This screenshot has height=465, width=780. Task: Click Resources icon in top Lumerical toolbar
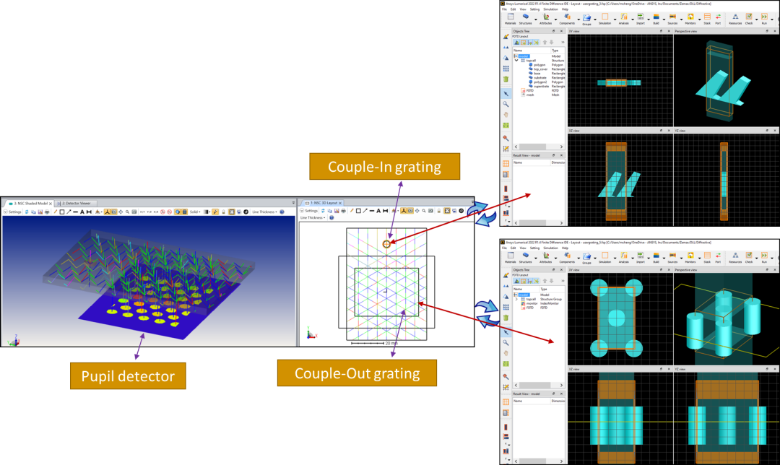point(735,17)
